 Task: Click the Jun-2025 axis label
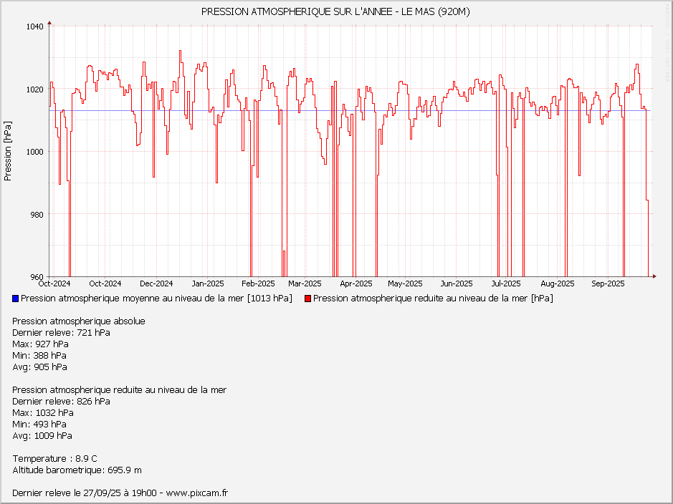457,283
